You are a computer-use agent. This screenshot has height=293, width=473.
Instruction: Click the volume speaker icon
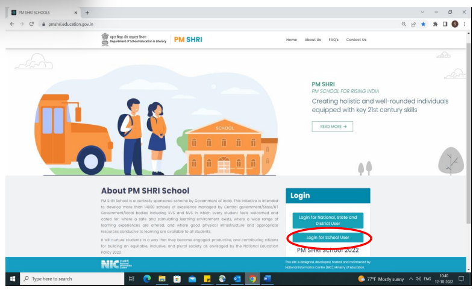click(x=418, y=279)
